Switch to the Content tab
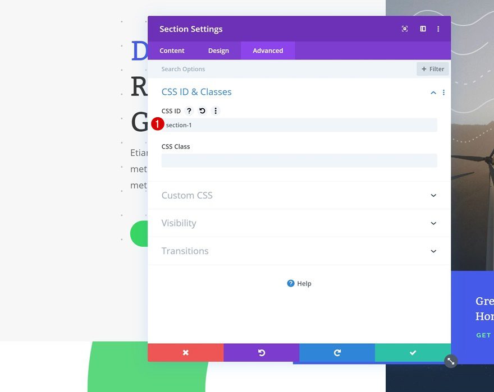Image resolution: width=494 pixels, height=392 pixels. pos(172,50)
